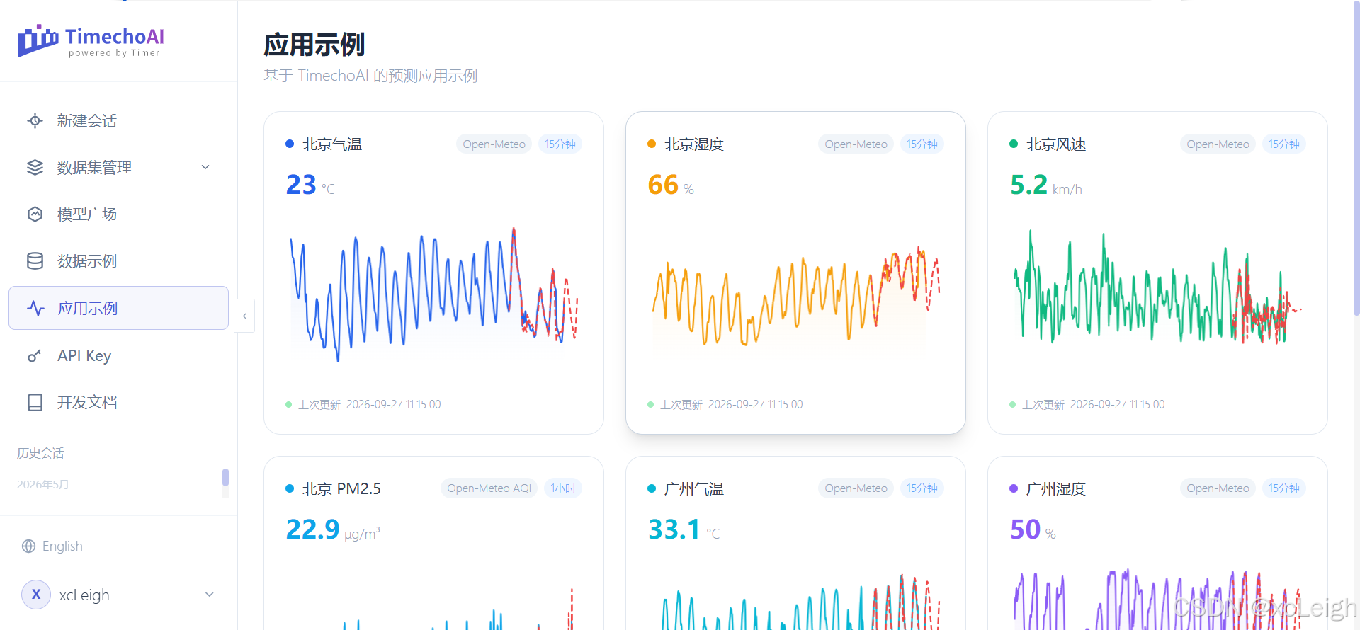Click the 广州湿度 card title

coord(1055,489)
